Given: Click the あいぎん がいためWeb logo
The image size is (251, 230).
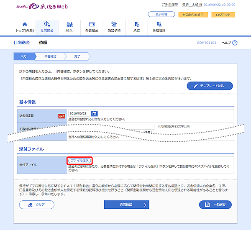Looking at the screenshot, I should coord(42,7).
